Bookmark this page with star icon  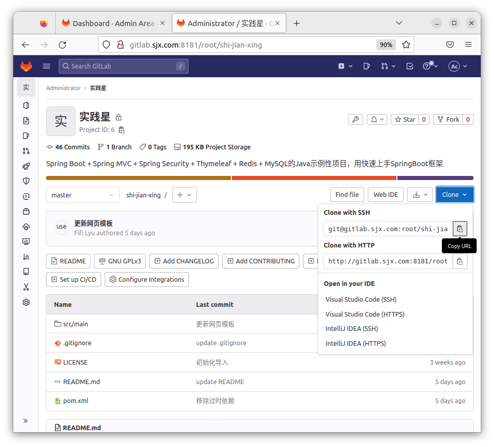[x=406, y=45]
